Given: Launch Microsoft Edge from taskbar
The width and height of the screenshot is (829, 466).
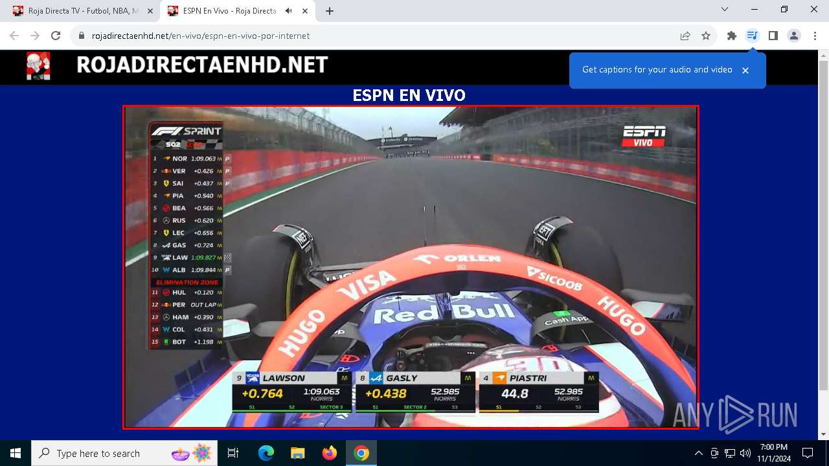Looking at the screenshot, I should (x=266, y=453).
